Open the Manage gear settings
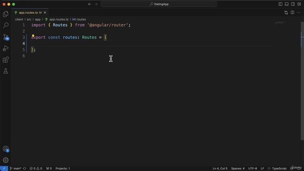Image resolution: width=304 pixels, height=171 pixels. click(x=6, y=160)
